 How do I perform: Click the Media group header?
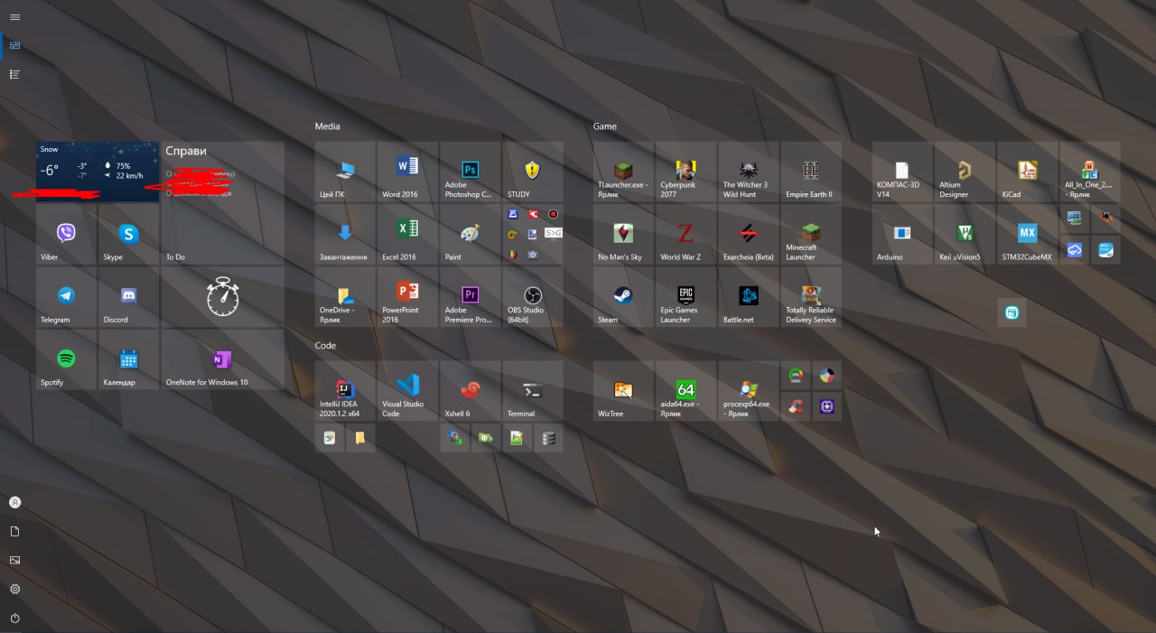tap(327, 126)
